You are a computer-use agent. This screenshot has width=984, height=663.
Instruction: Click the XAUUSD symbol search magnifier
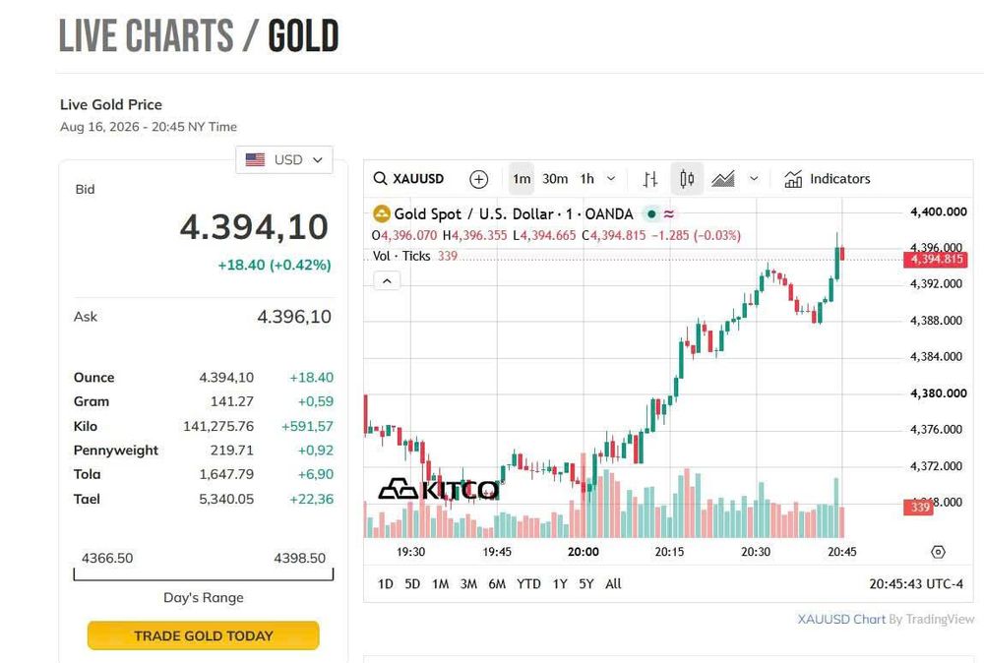(380, 179)
